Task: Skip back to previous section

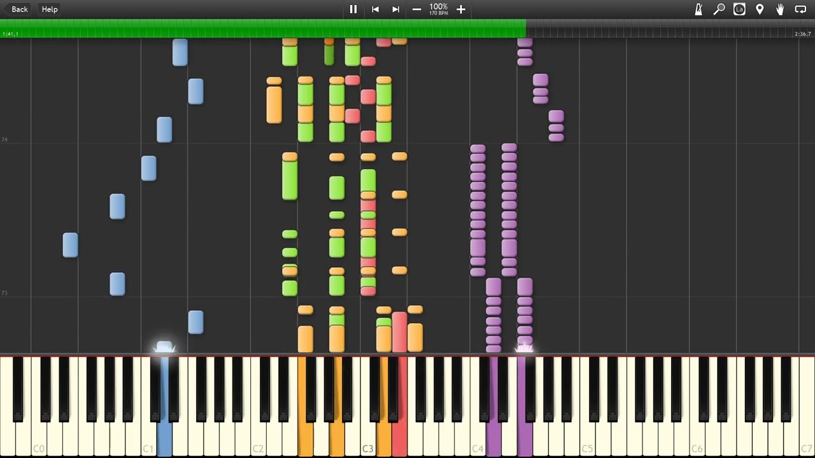Action: pyautogui.click(x=375, y=9)
